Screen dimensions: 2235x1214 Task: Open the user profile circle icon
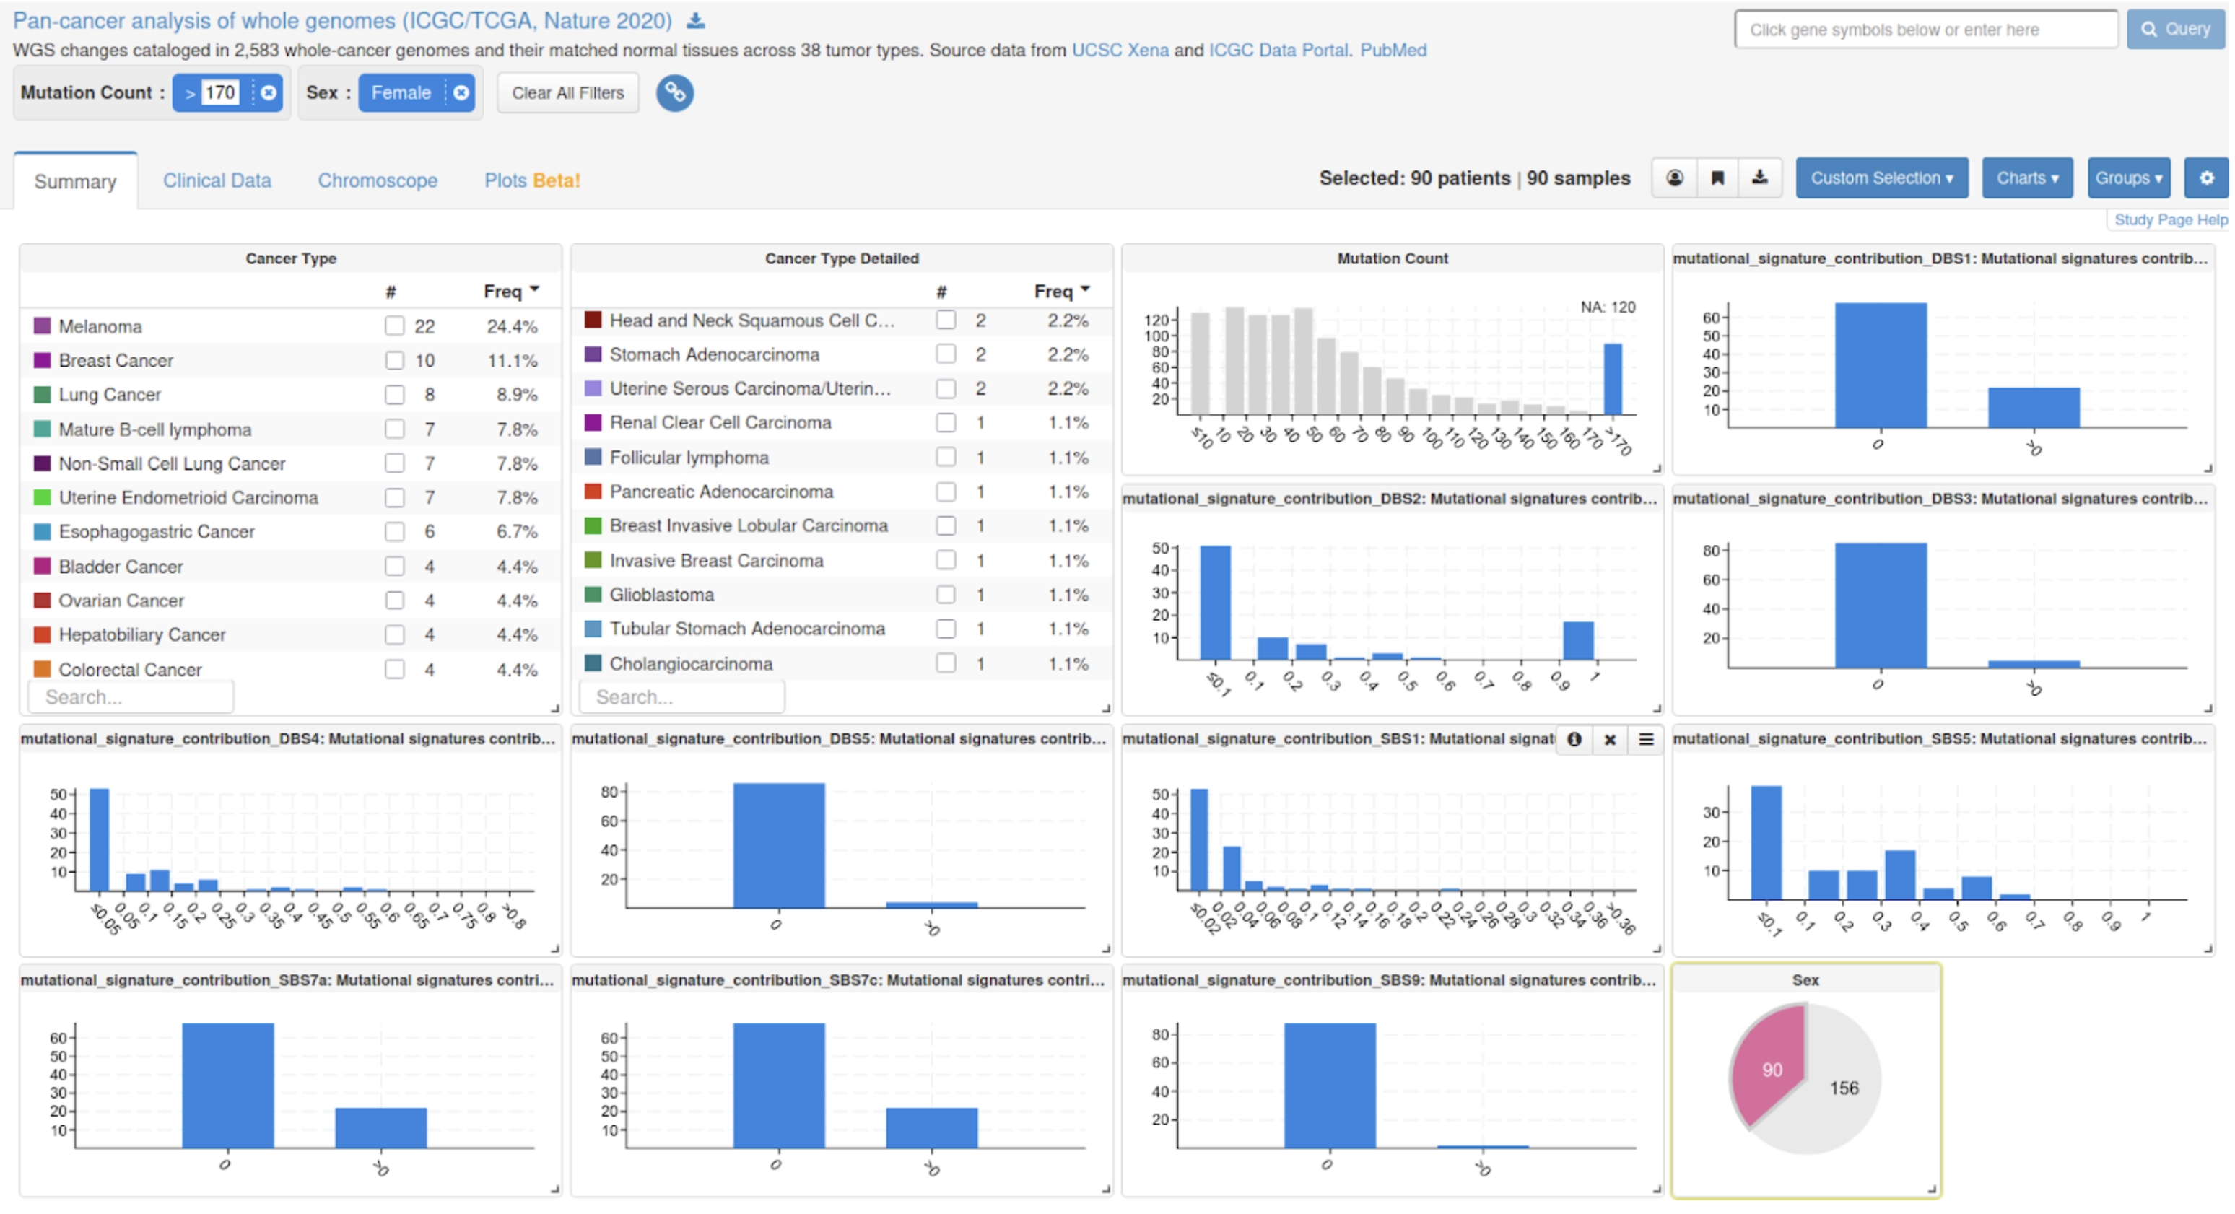click(x=1675, y=178)
